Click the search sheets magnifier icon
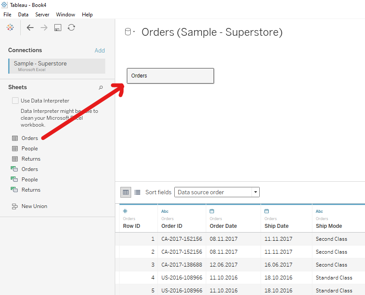Viewport: 365px width, 295px height. 101,87
